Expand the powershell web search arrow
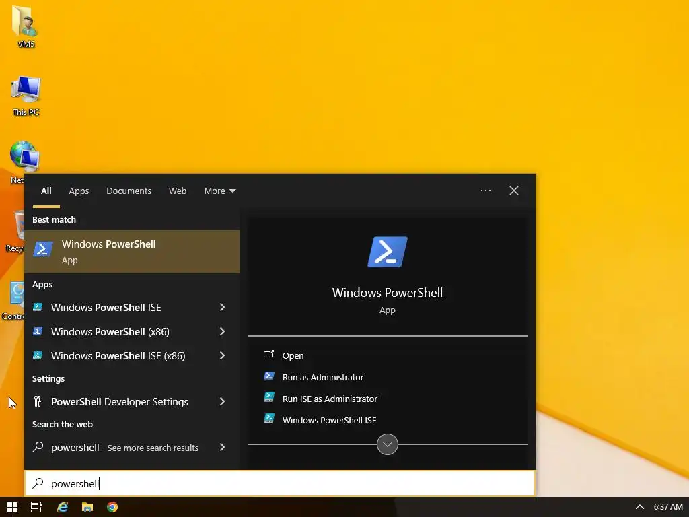The width and height of the screenshot is (689, 517). [222, 447]
